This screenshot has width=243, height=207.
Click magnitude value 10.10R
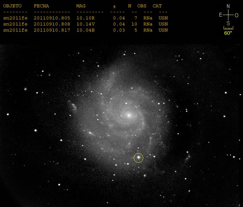(x=85, y=18)
